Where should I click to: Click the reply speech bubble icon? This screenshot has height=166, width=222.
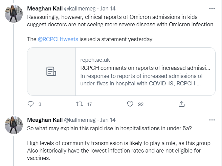[x=30, y=104]
